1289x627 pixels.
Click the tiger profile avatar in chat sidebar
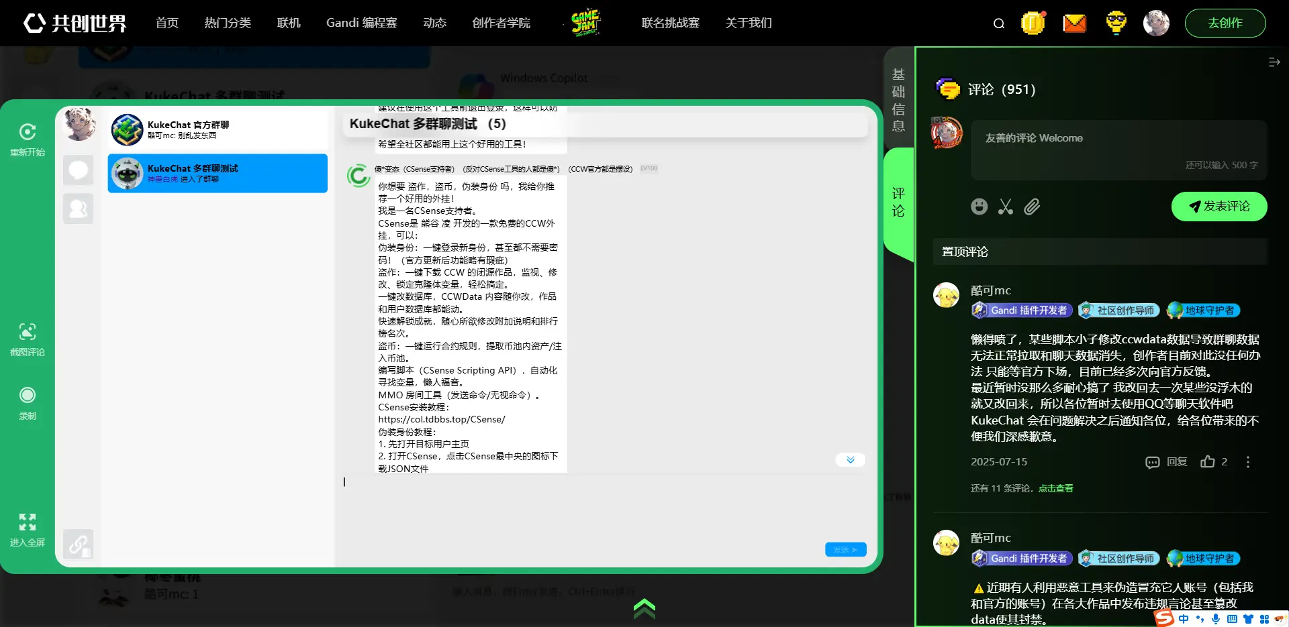point(79,124)
